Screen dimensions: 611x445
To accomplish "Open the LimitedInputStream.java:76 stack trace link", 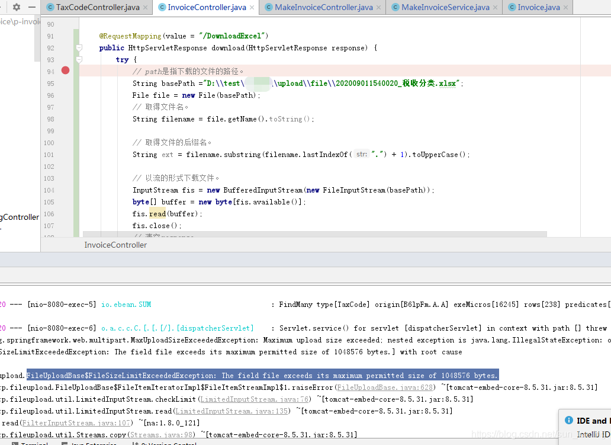I will coord(255,399).
